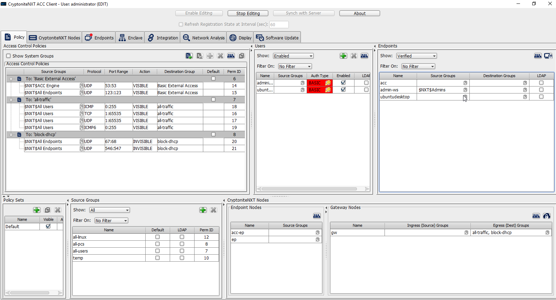The image size is (556, 300).
Task: Switch to the Endpoints tab
Action: (99, 38)
